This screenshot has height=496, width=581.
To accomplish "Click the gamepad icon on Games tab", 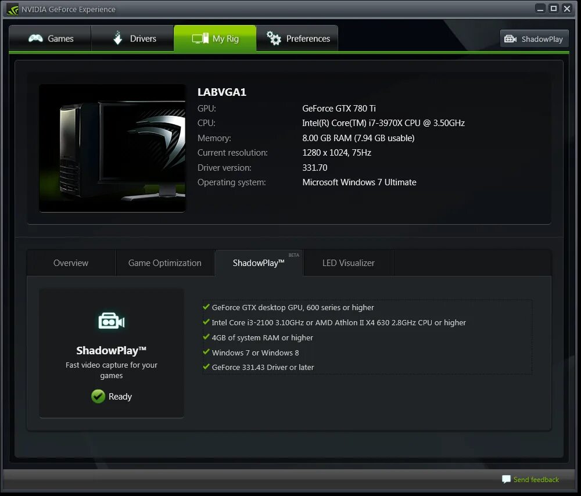I will [35, 38].
